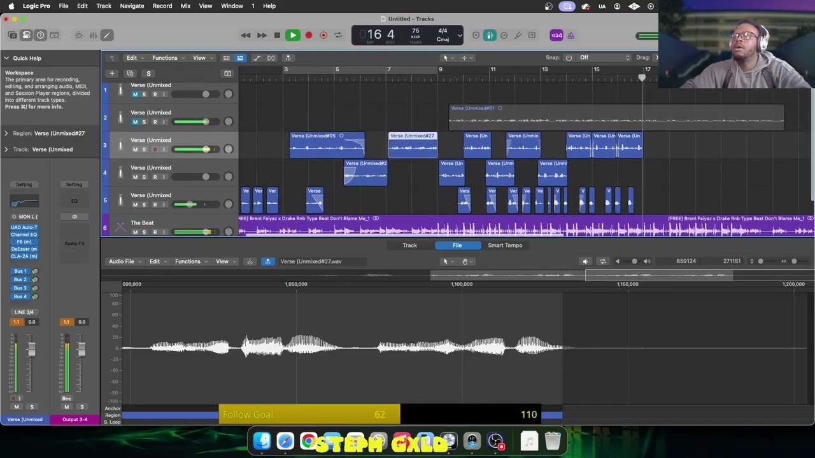Open the Audio File menu in editor
The width and height of the screenshot is (815, 458).
(124, 261)
